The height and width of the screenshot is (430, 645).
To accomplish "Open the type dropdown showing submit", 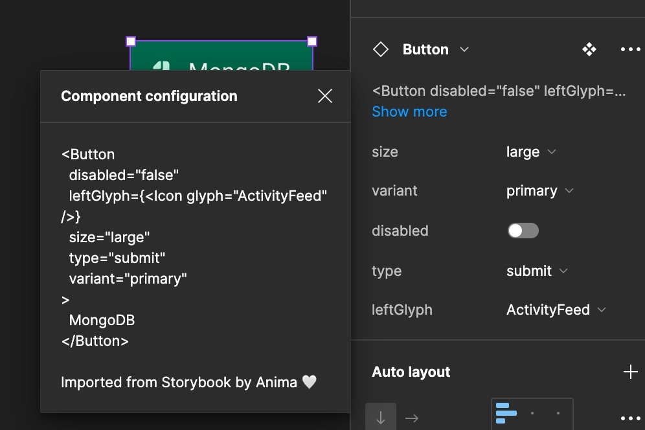I will point(537,271).
